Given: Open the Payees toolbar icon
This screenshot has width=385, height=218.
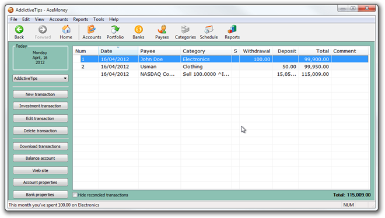Looking at the screenshot, I should [162, 32].
